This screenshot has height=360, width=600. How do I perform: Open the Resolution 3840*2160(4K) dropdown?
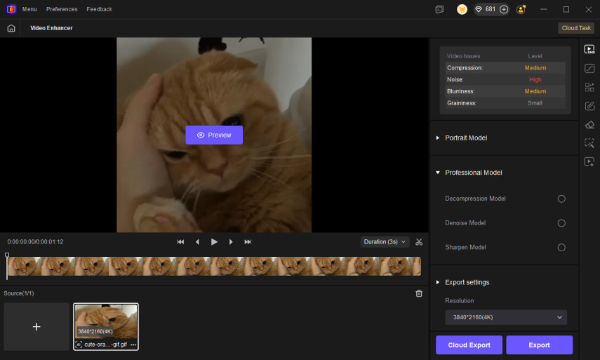pos(506,317)
